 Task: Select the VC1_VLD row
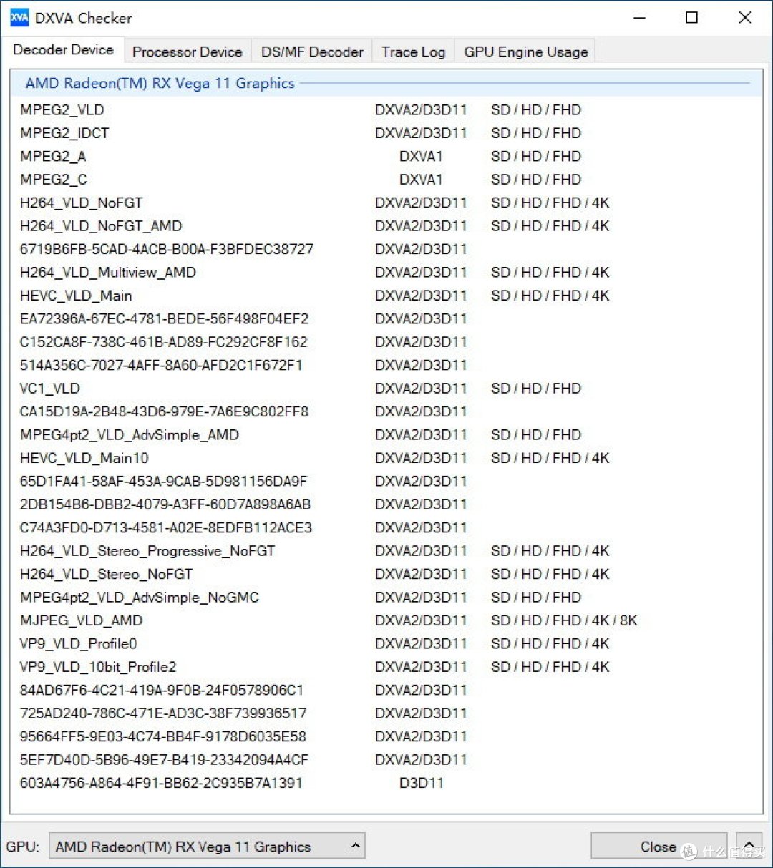386,389
